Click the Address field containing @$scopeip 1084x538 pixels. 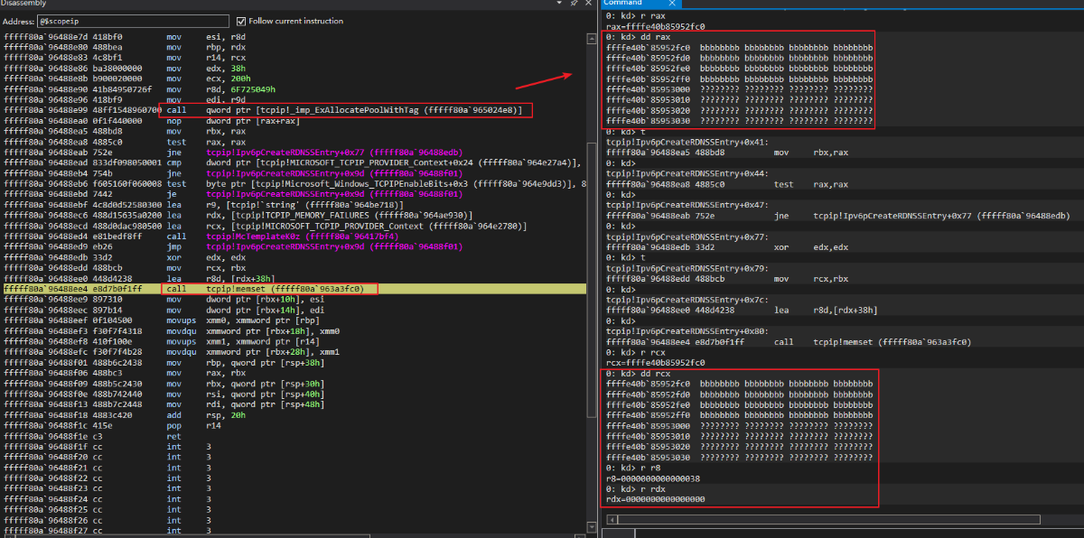(133, 21)
